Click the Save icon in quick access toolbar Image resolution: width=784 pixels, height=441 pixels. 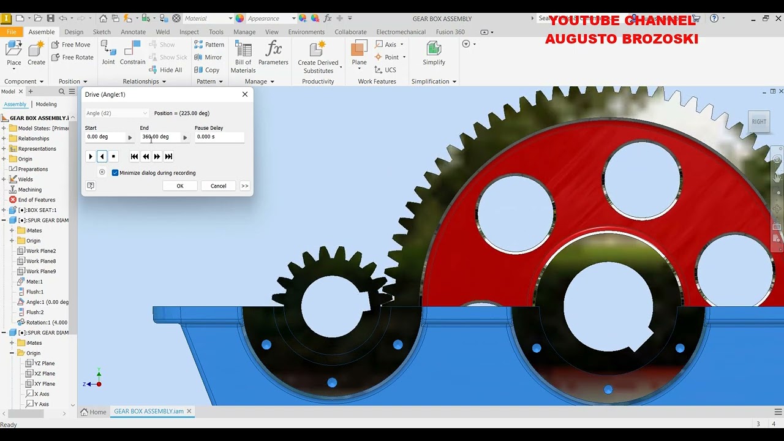pyautogui.click(x=51, y=18)
